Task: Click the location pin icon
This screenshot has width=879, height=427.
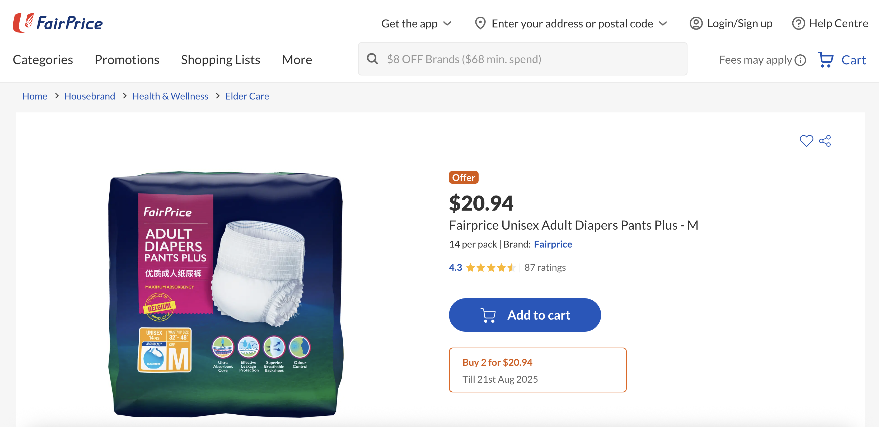Action: coord(480,23)
